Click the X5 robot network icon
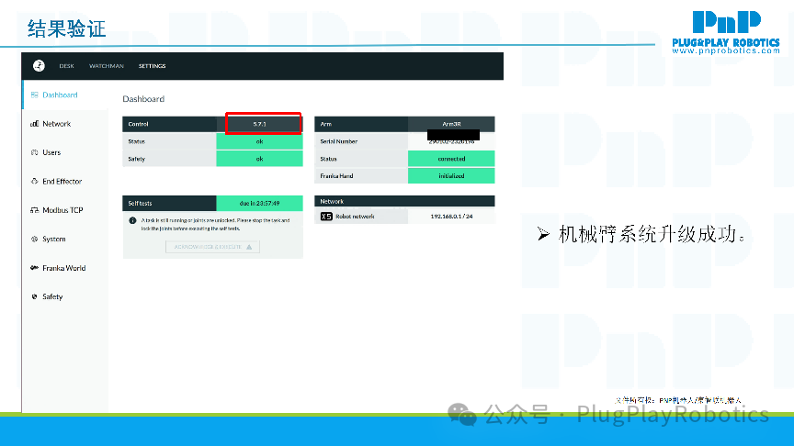The image size is (794, 446). point(326,217)
